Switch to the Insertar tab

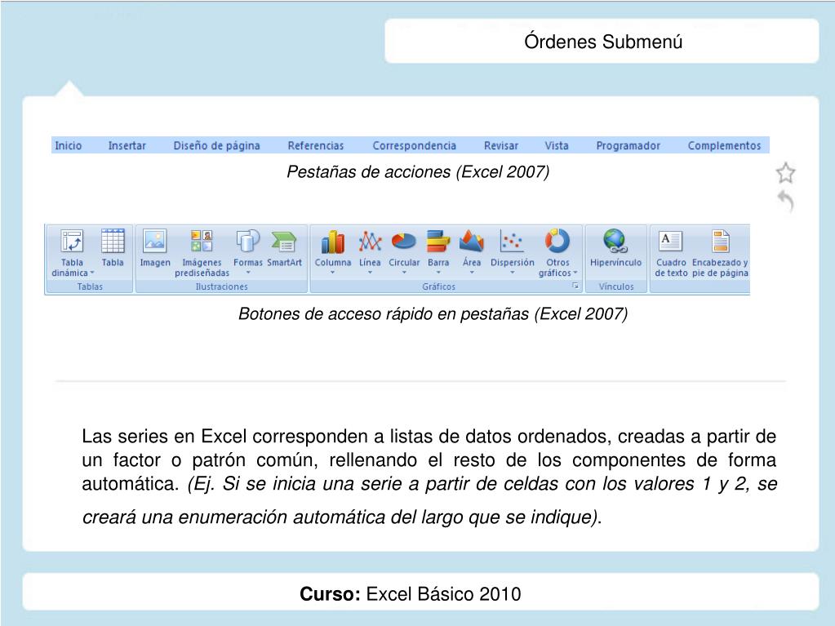click(127, 145)
